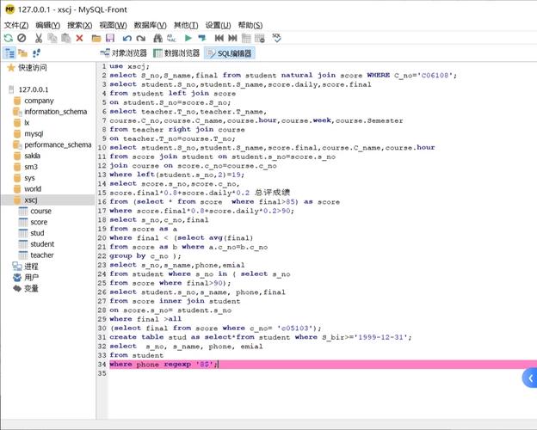
Task: Switch to 对象浏览器 tab
Action: click(123, 53)
